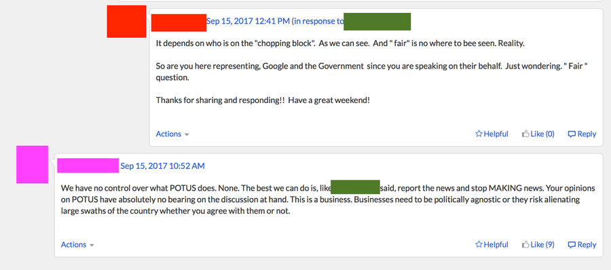Open red-redacted author name in upper comment
Image resolution: width=611 pixels, height=270 pixels.
tap(179, 22)
